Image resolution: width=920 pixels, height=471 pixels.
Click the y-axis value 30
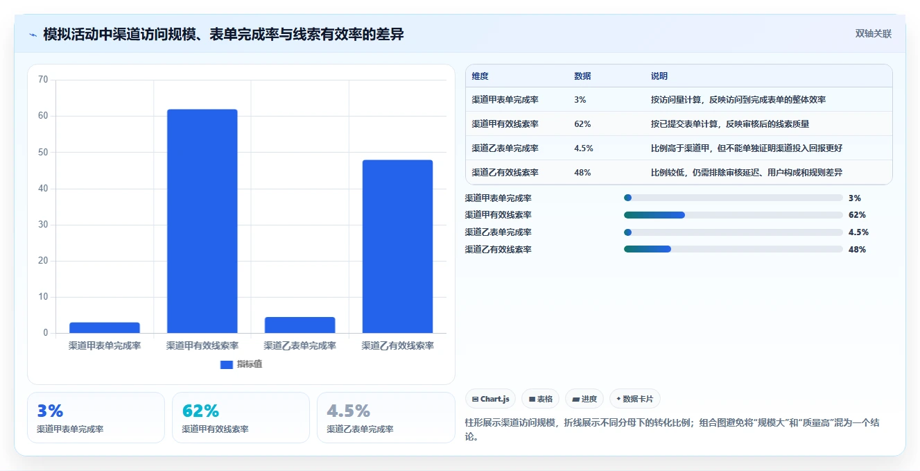43,225
